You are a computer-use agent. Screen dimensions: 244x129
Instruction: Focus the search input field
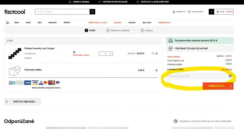(62, 12)
